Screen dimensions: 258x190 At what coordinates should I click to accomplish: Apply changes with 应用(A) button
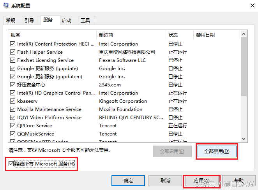click(x=202, y=181)
